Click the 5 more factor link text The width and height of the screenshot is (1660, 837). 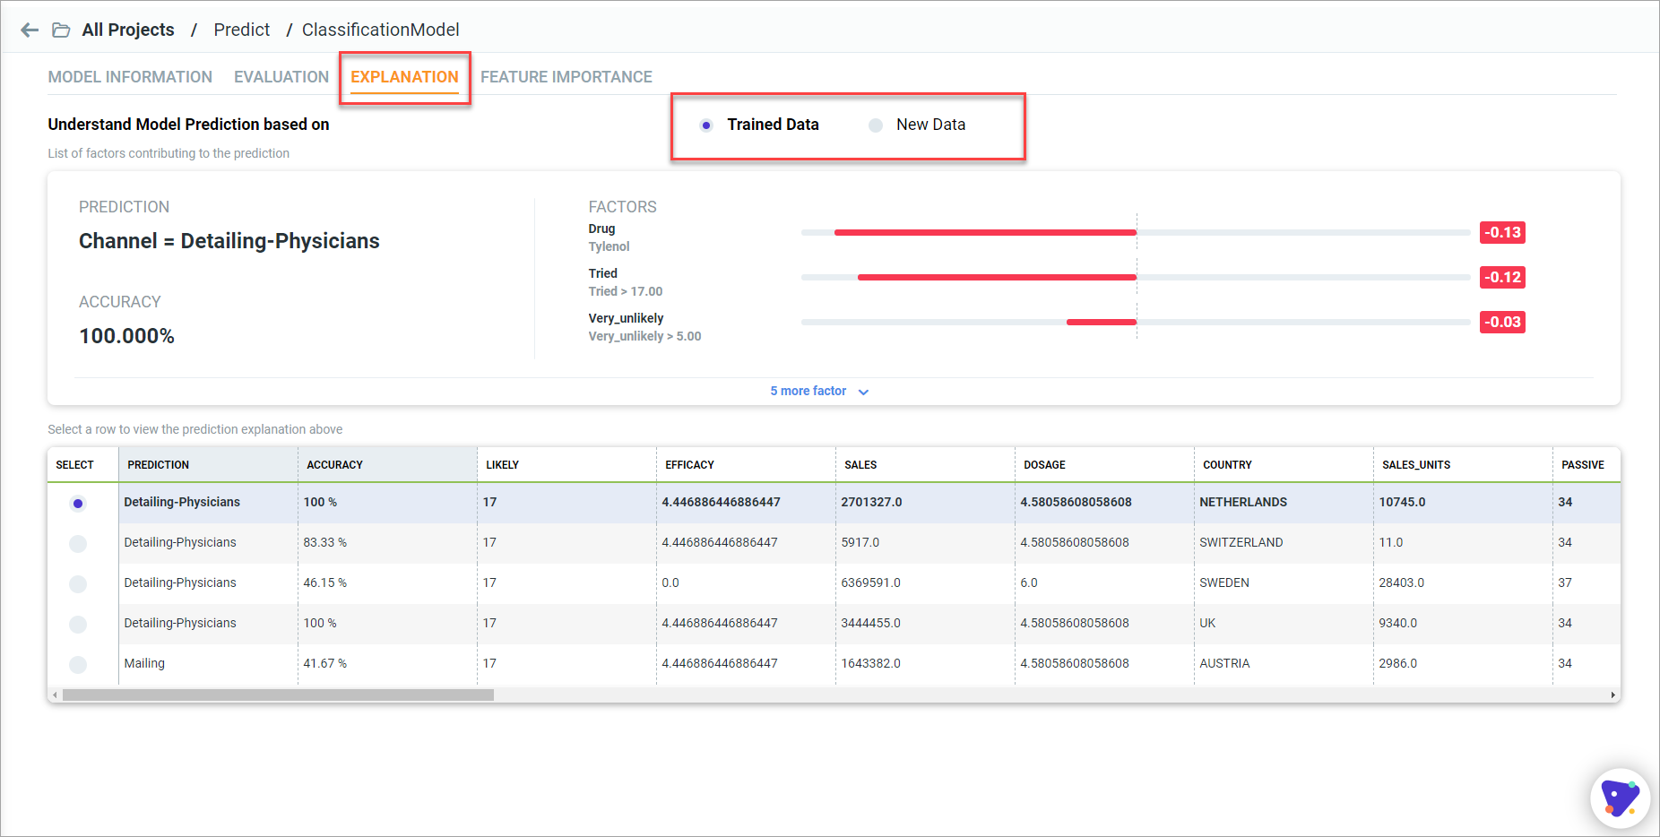pyautogui.click(x=808, y=391)
